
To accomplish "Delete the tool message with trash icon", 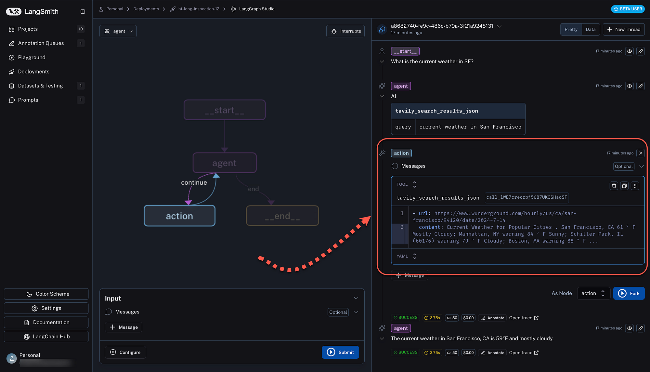I will 614,186.
